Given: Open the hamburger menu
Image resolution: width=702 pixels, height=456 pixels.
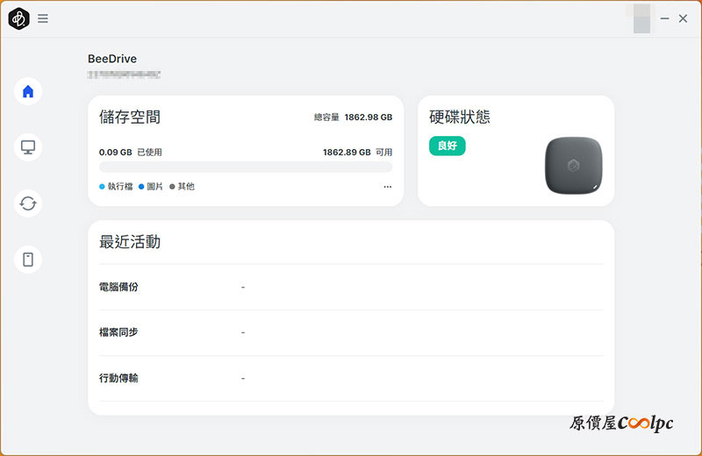Looking at the screenshot, I should [x=43, y=18].
